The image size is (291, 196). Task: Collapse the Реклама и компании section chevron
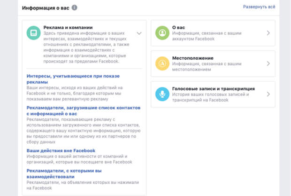tap(139, 33)
